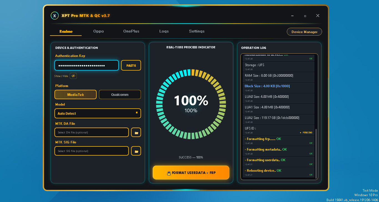Start FORMAT USERDATA + FRP operation
Image resolution: width=379 pixels, height=202 pixels.
click(191, 173)
